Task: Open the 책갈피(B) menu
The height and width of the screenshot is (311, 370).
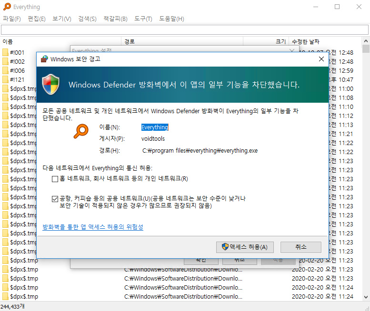Action: pyautogui.click(x=115, y=19)
